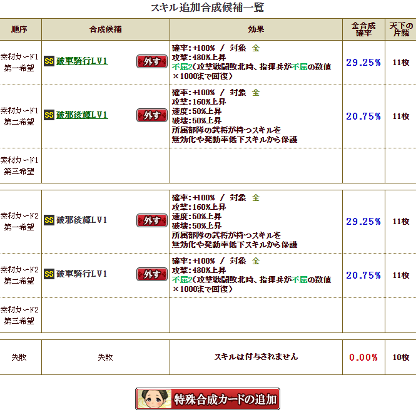Click 外す button for 素材カード2 第二希望
Viewport: 416px width, 412px height.
152,274
